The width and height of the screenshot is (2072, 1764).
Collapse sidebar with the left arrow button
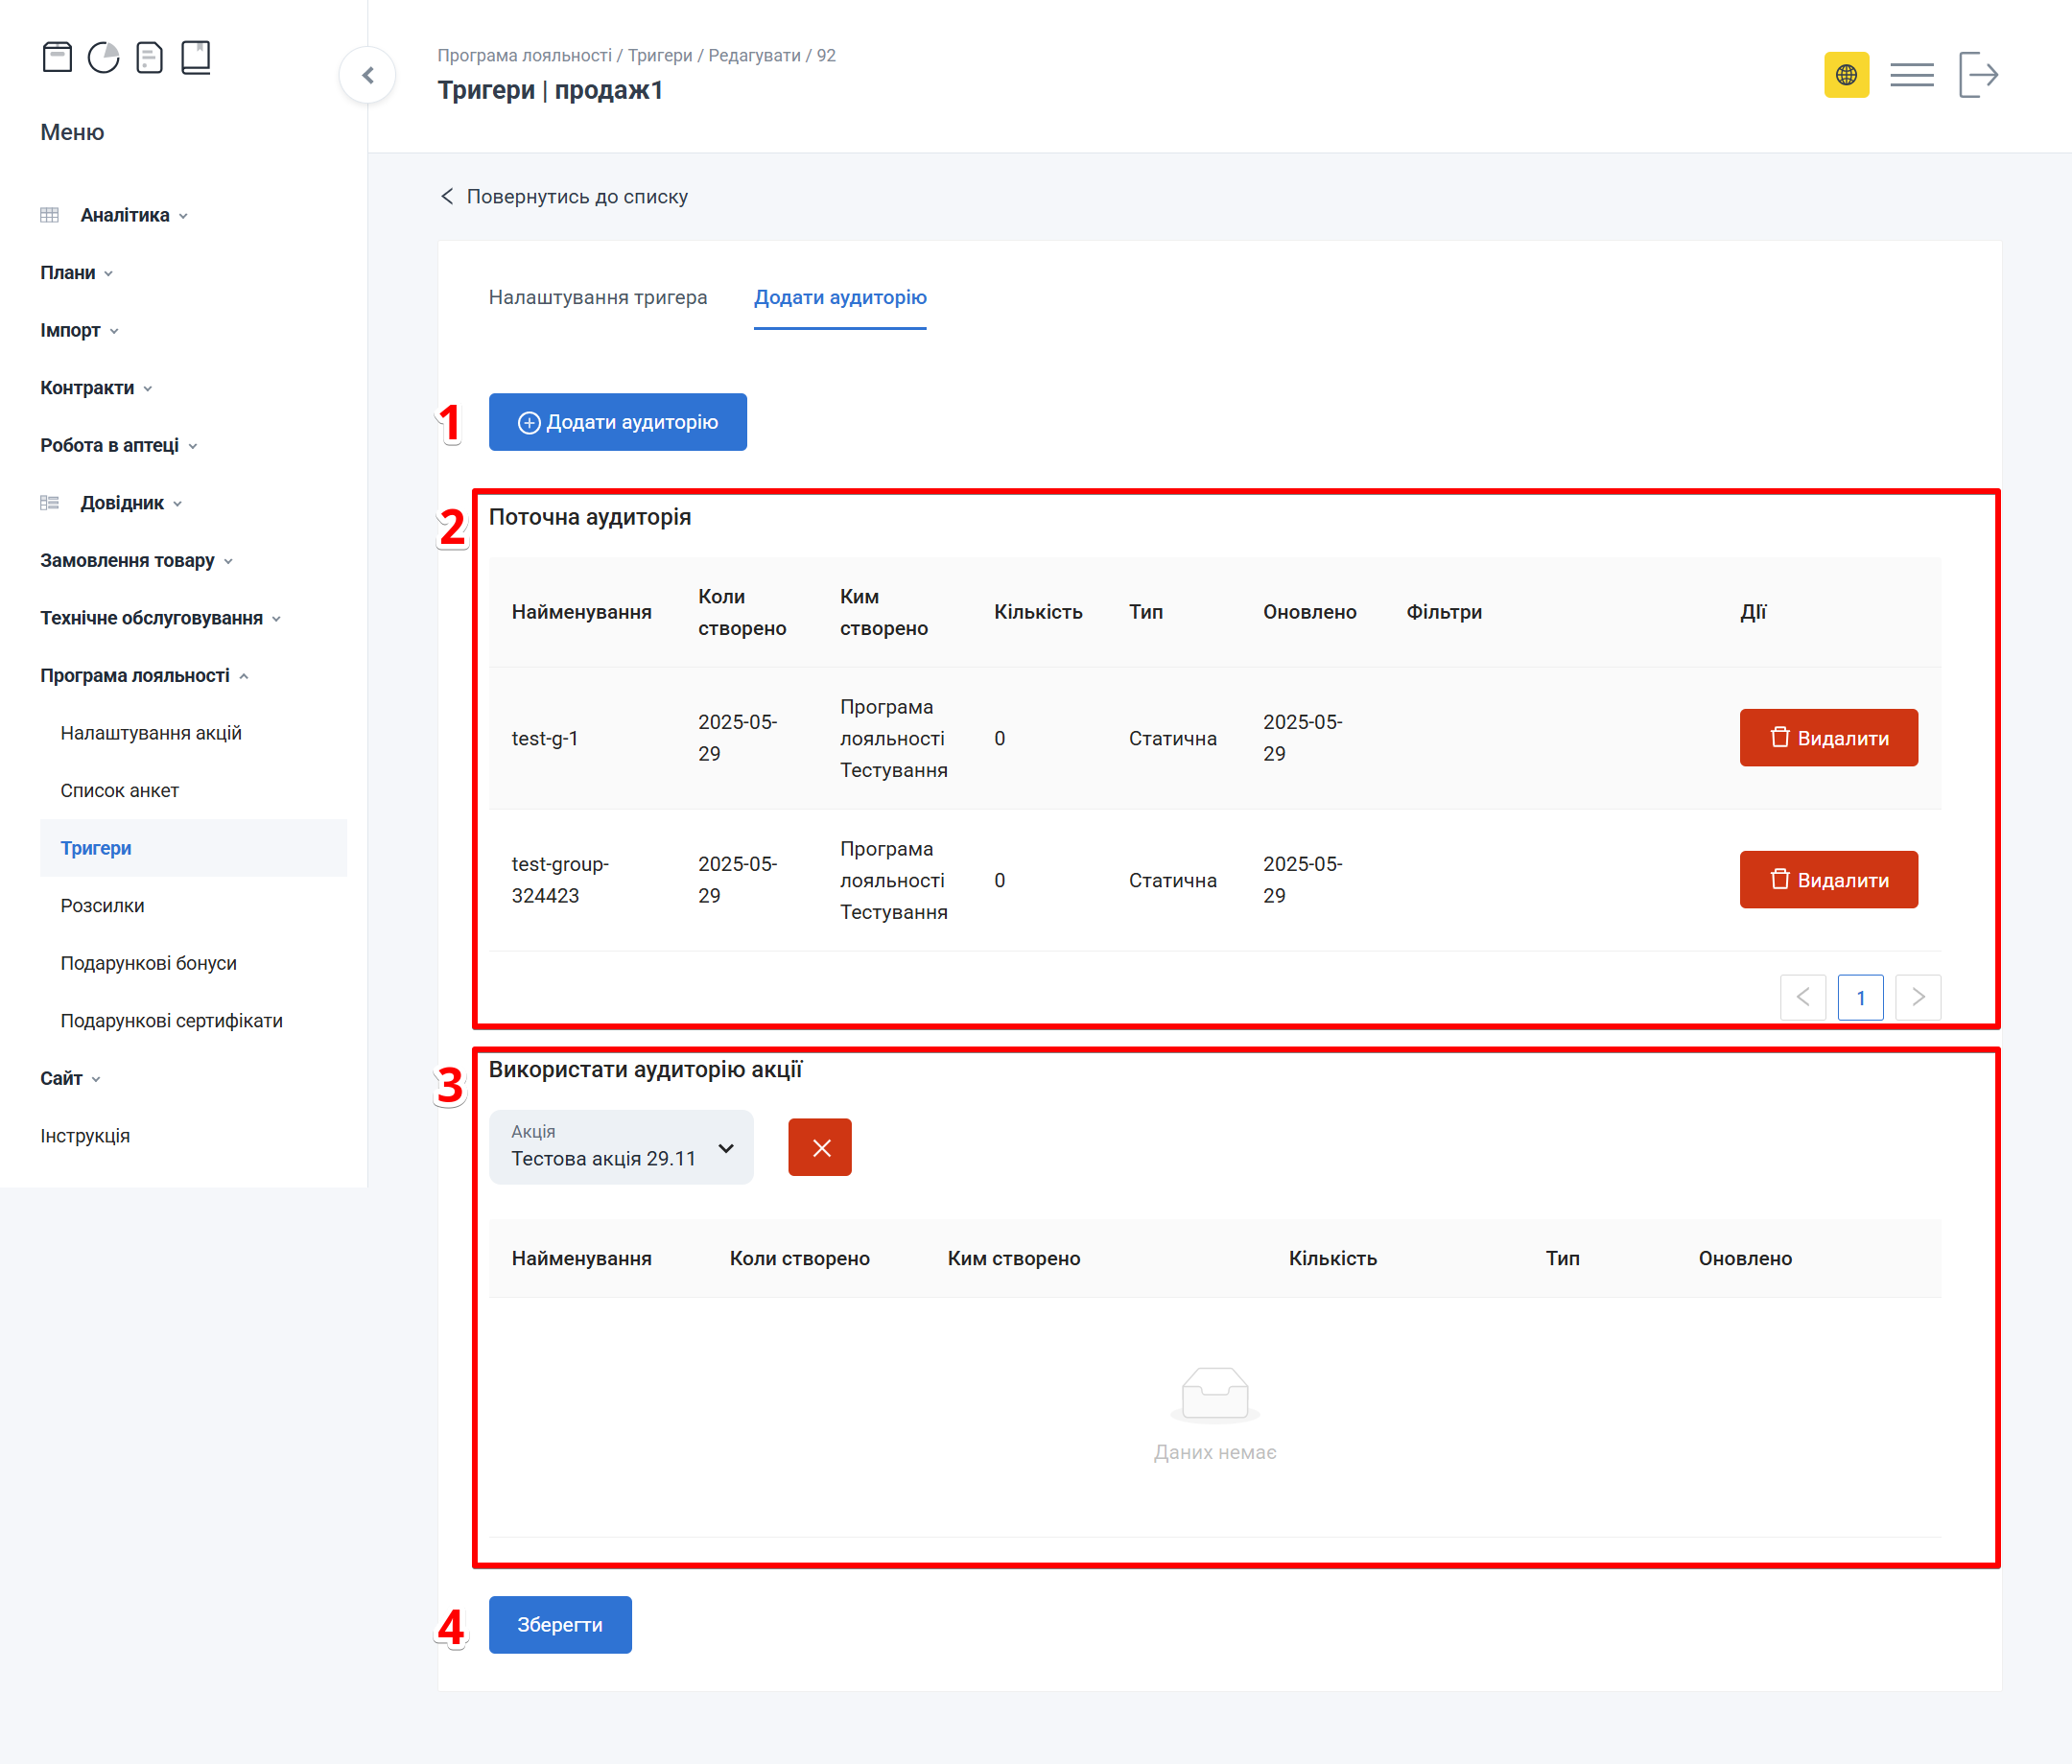coord(368,75)
